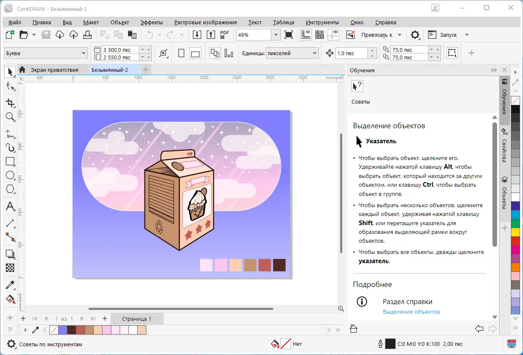Toggle the rulers display
Viewport: 523px width, 355px height.
306,35
